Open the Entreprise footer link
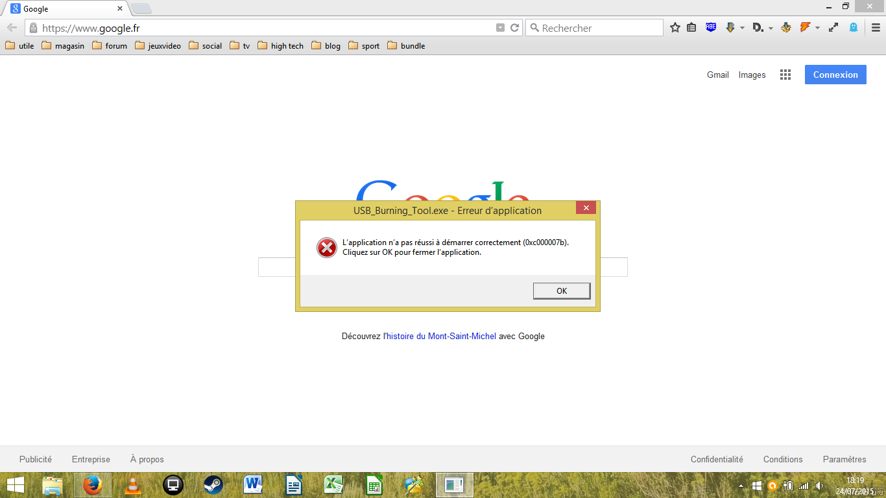 click(x=91, y=459)
